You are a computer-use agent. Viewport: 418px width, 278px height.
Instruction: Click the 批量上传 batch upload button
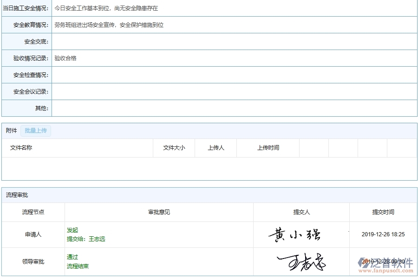coord(36,130)
